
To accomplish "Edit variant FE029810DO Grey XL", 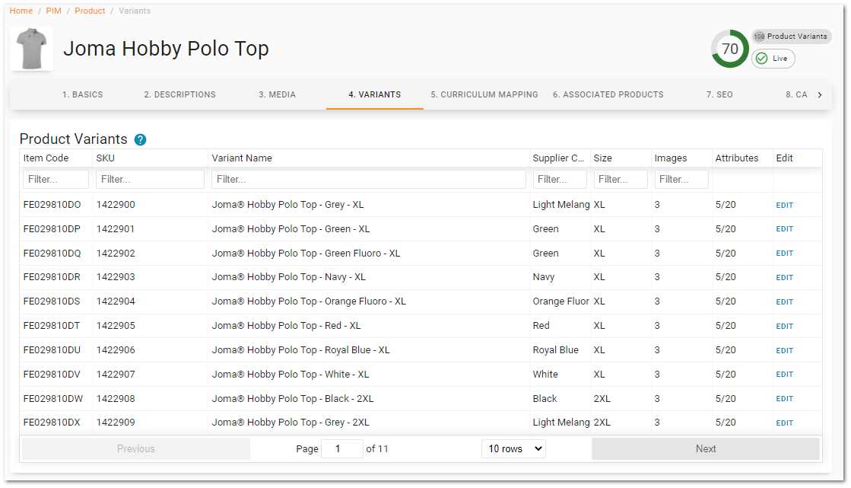I will 784,206.
